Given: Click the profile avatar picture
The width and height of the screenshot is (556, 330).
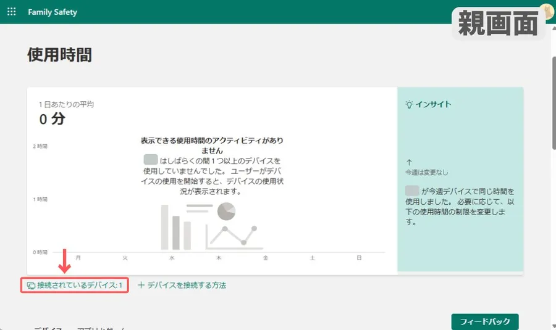Looking at the screenshot, I should [547, 10].
